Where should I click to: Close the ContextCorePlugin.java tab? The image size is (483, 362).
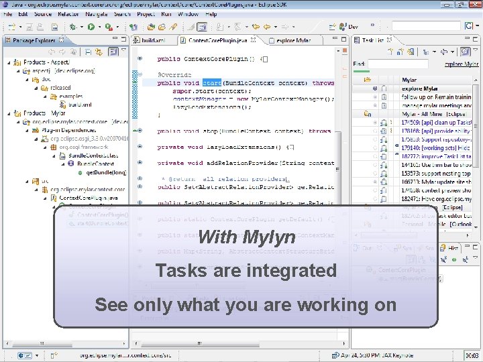coord(253,40)
